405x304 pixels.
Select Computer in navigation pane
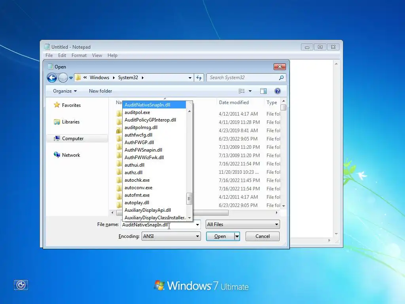click(77, 138)
